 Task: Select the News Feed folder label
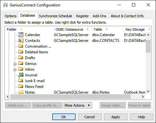click(34, 87)
